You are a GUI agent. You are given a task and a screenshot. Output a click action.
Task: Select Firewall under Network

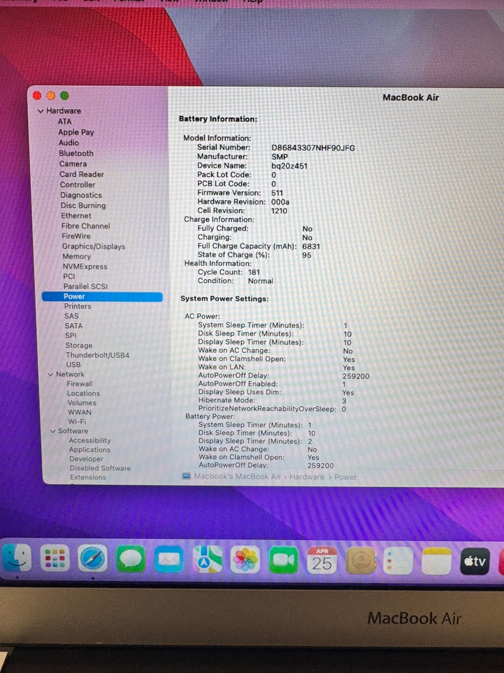80,384
